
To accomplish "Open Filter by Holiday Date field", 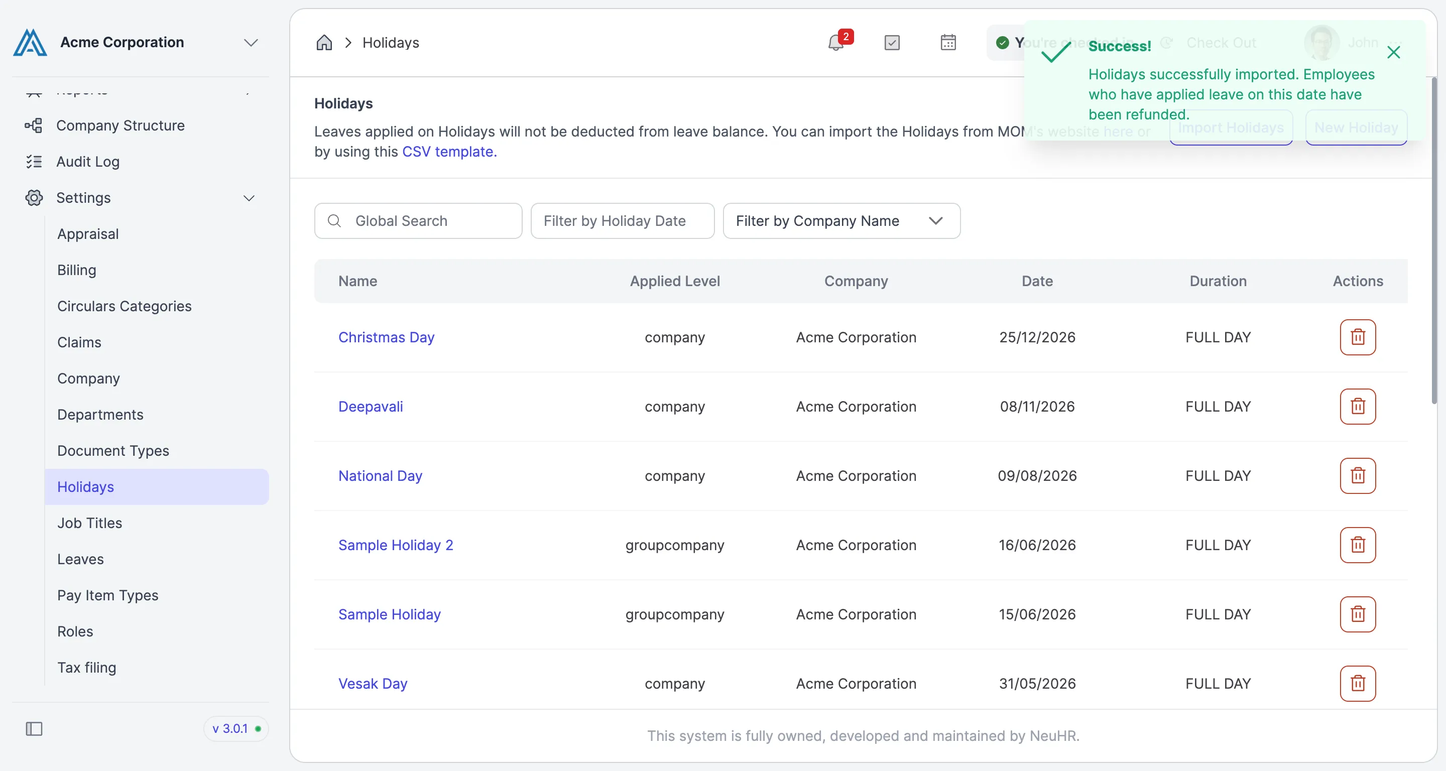I will point(623,221).
